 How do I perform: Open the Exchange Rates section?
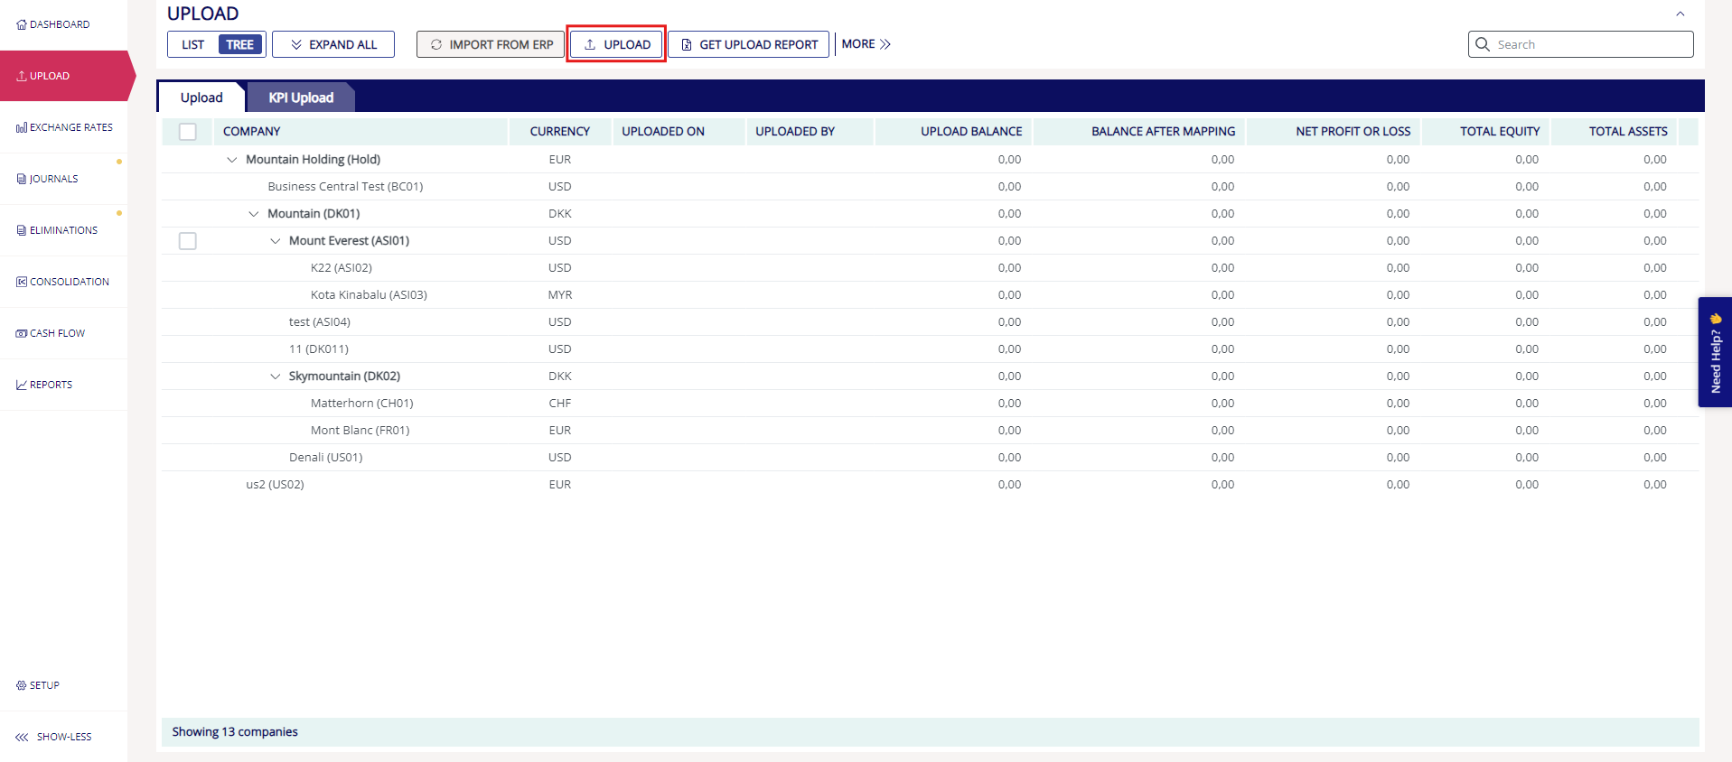coord(63,127)
